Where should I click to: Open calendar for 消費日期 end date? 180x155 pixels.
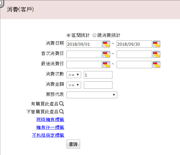click(156, 44)
